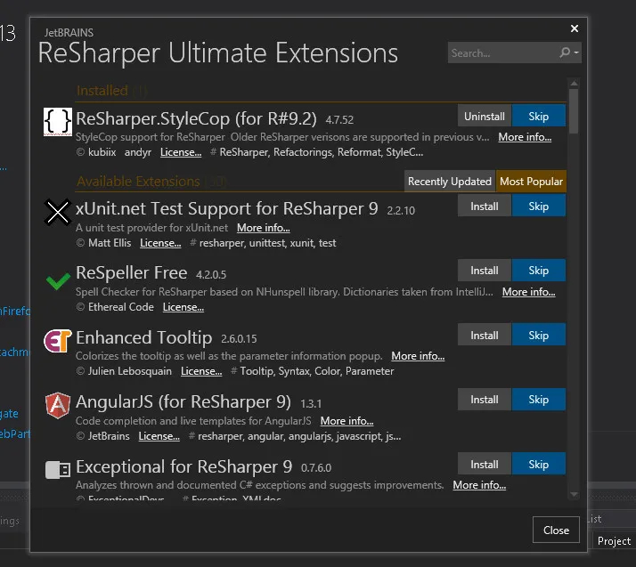Open License link by JetBrains
The width and height of the screenshot is (636, 567).
pyautogui.click(x=159, y=436)
